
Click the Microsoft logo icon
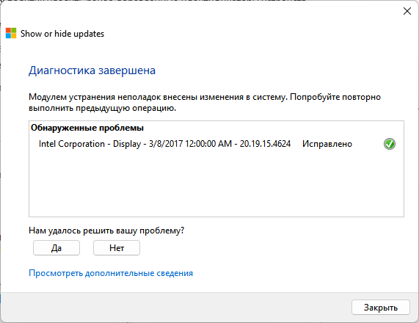[11, 33]
